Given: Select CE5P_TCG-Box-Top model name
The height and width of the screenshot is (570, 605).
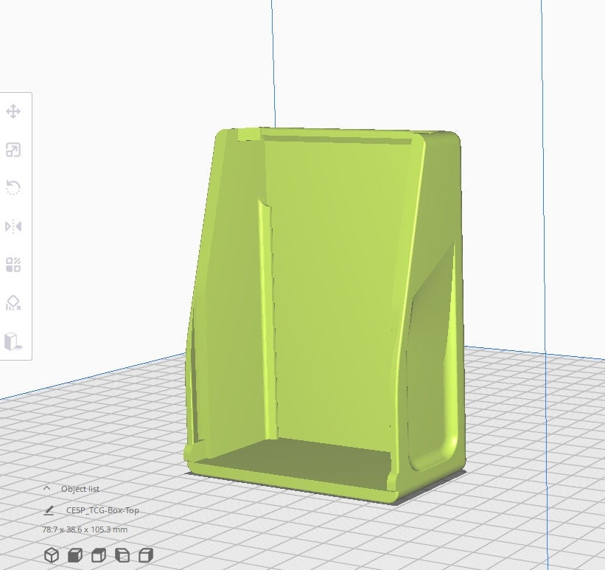Looking at the screenshot, I should click(x=102, y=510).
